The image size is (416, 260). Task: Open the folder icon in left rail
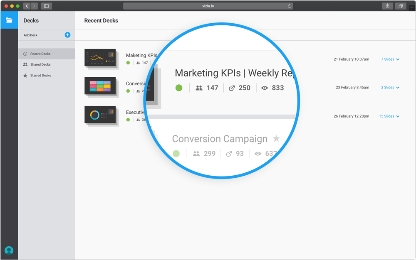9,20
